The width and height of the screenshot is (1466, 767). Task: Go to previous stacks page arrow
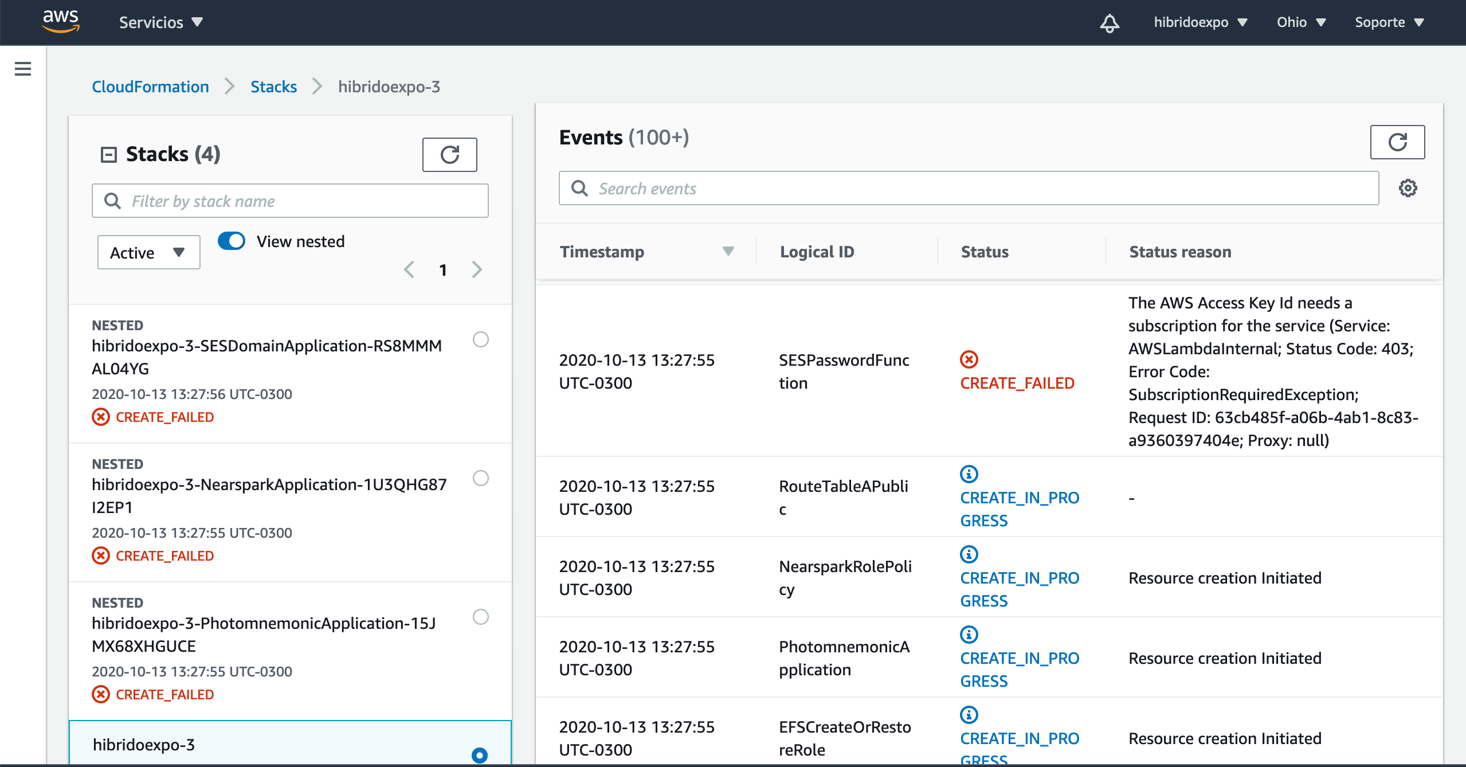pyautogui.click(x=409, y=269)
